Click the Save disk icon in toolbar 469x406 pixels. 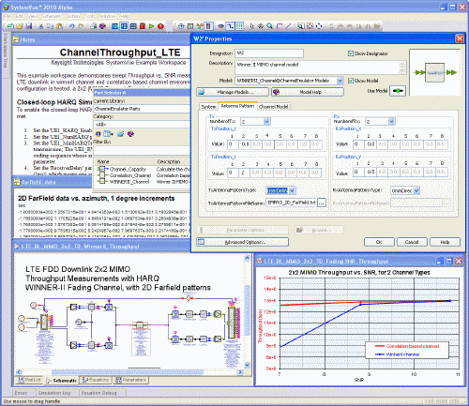click(29, 26)
